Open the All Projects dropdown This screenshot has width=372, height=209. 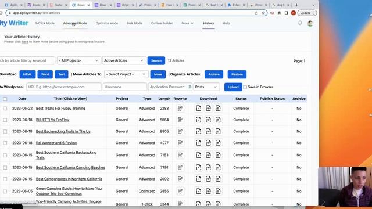(79, 60)
